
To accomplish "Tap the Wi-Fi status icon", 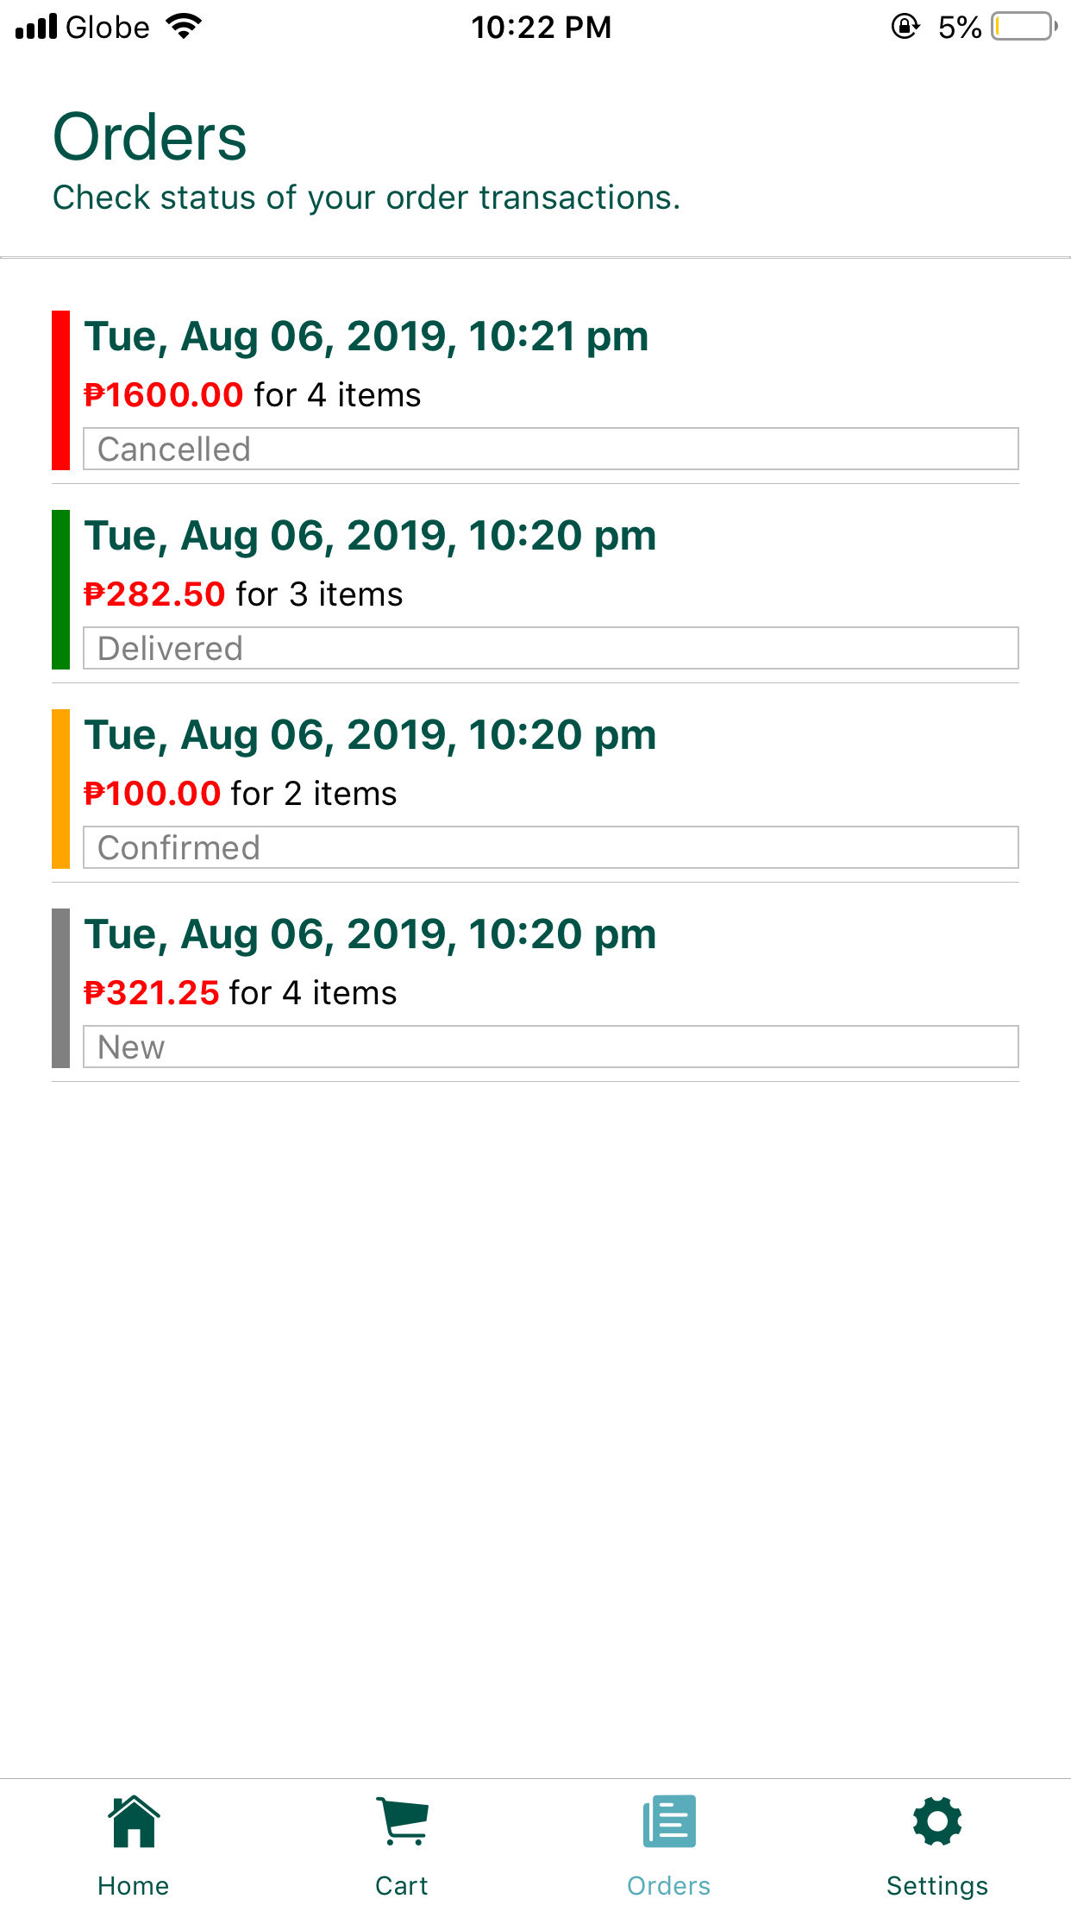I will (x=184, y=27).
